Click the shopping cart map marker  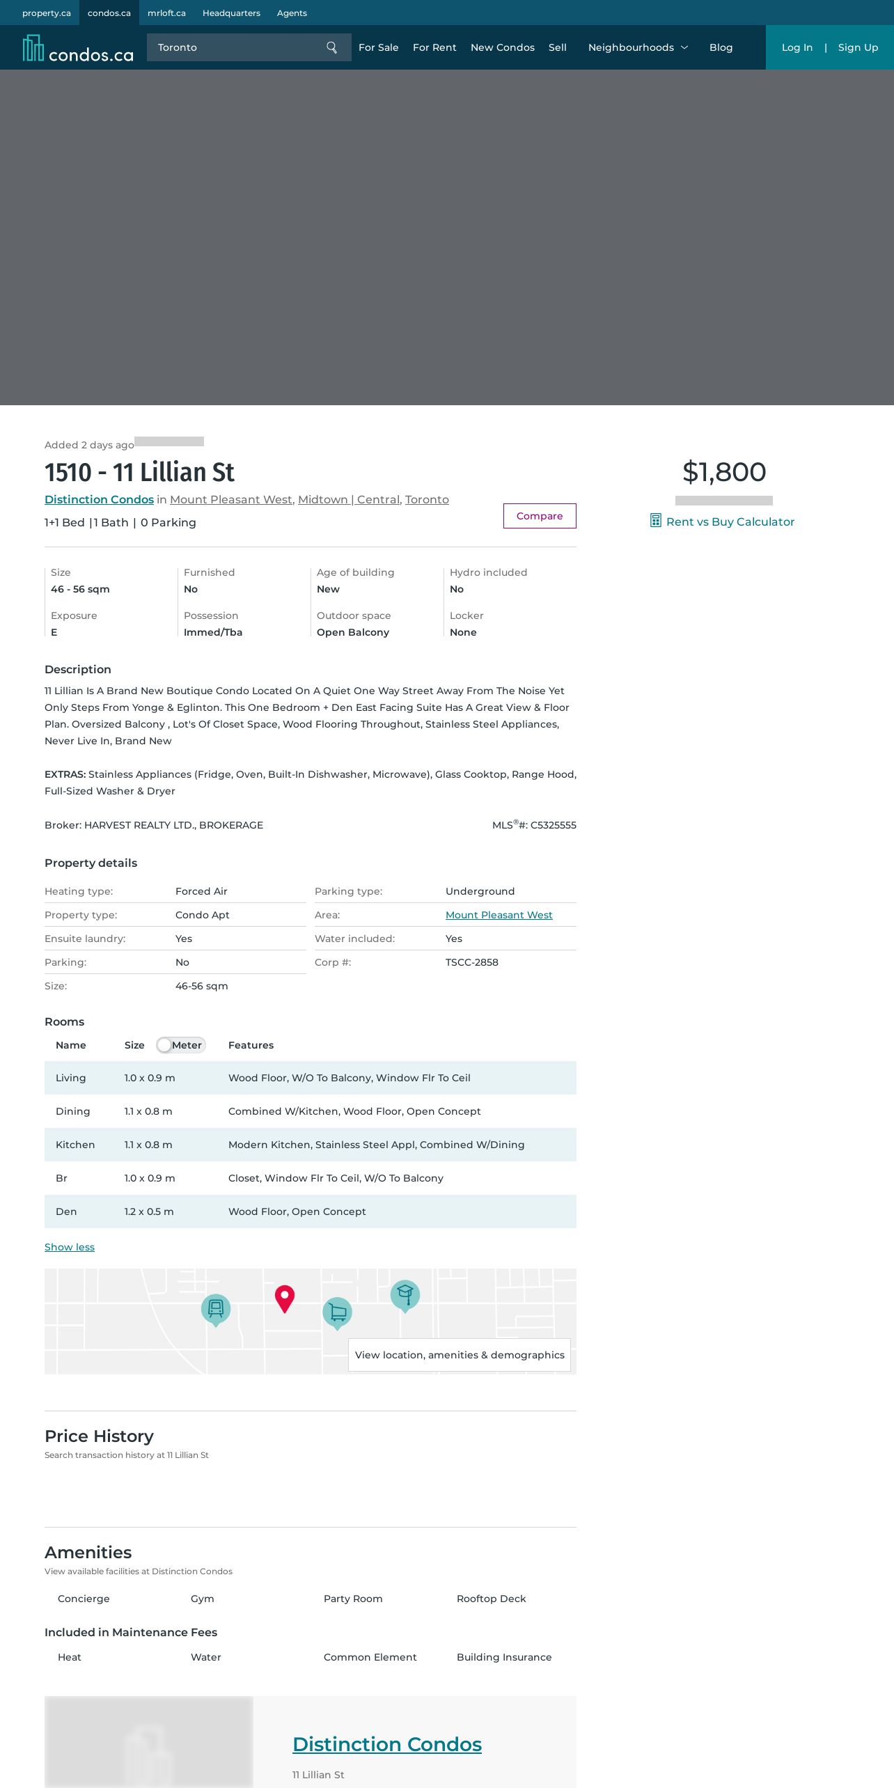pos(338,1312)
